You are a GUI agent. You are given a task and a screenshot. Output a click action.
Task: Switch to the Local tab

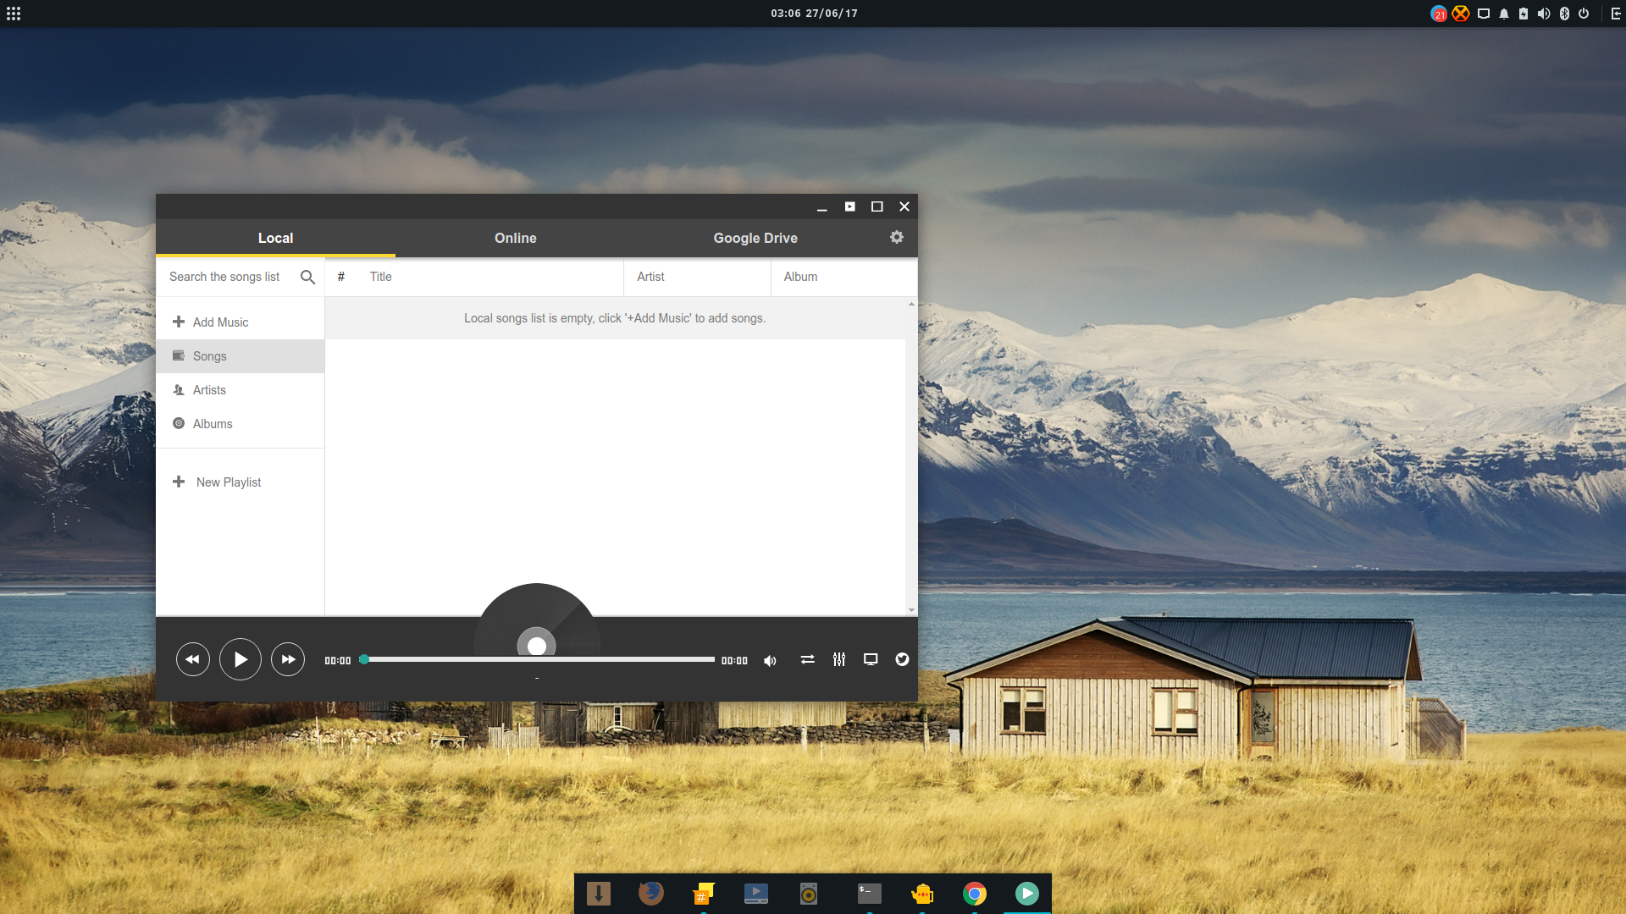[275, 238]
